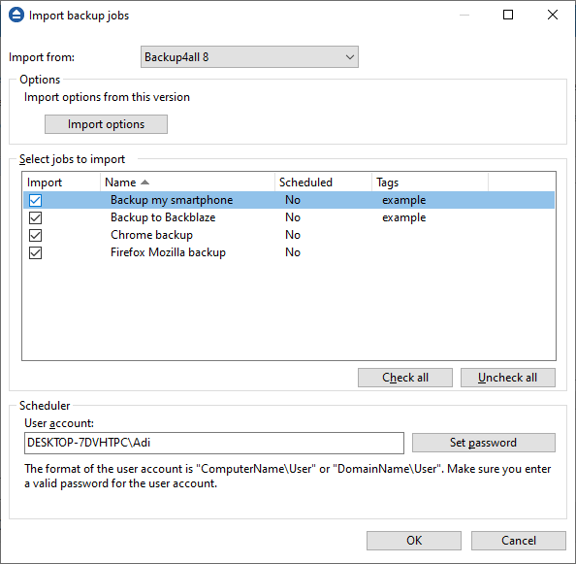Confirm import with the OK button
This screenshot has width=576, height=564.
click(414, 541)
